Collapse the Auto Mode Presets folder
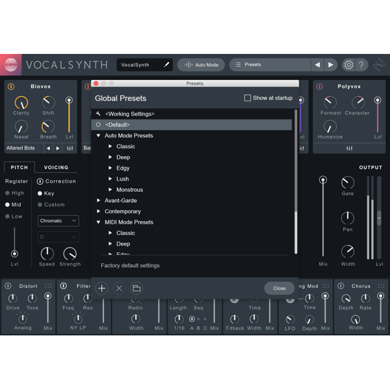This screenshot has width=390, height=390. click(99, 136)
